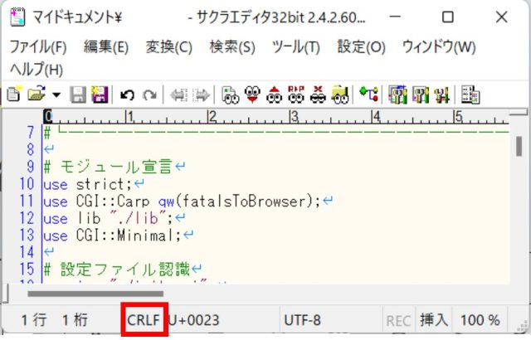Click the Find Previous up-arrow eyes icon

(275, 95)
